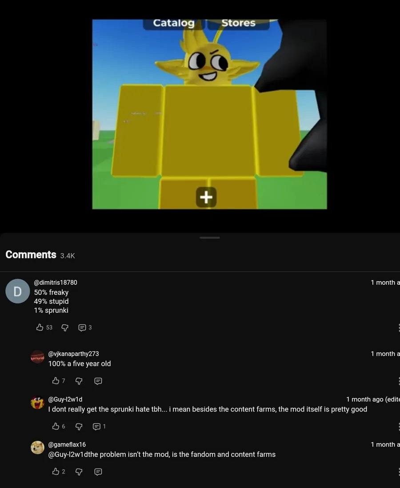Like the "100% a five year old" reply
The image size is (400, 488).
tap(56, 381)
